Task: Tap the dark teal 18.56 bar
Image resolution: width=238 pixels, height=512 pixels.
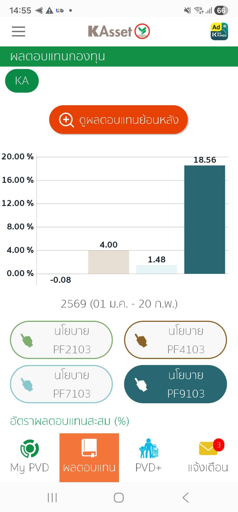Action: (205, 219)
